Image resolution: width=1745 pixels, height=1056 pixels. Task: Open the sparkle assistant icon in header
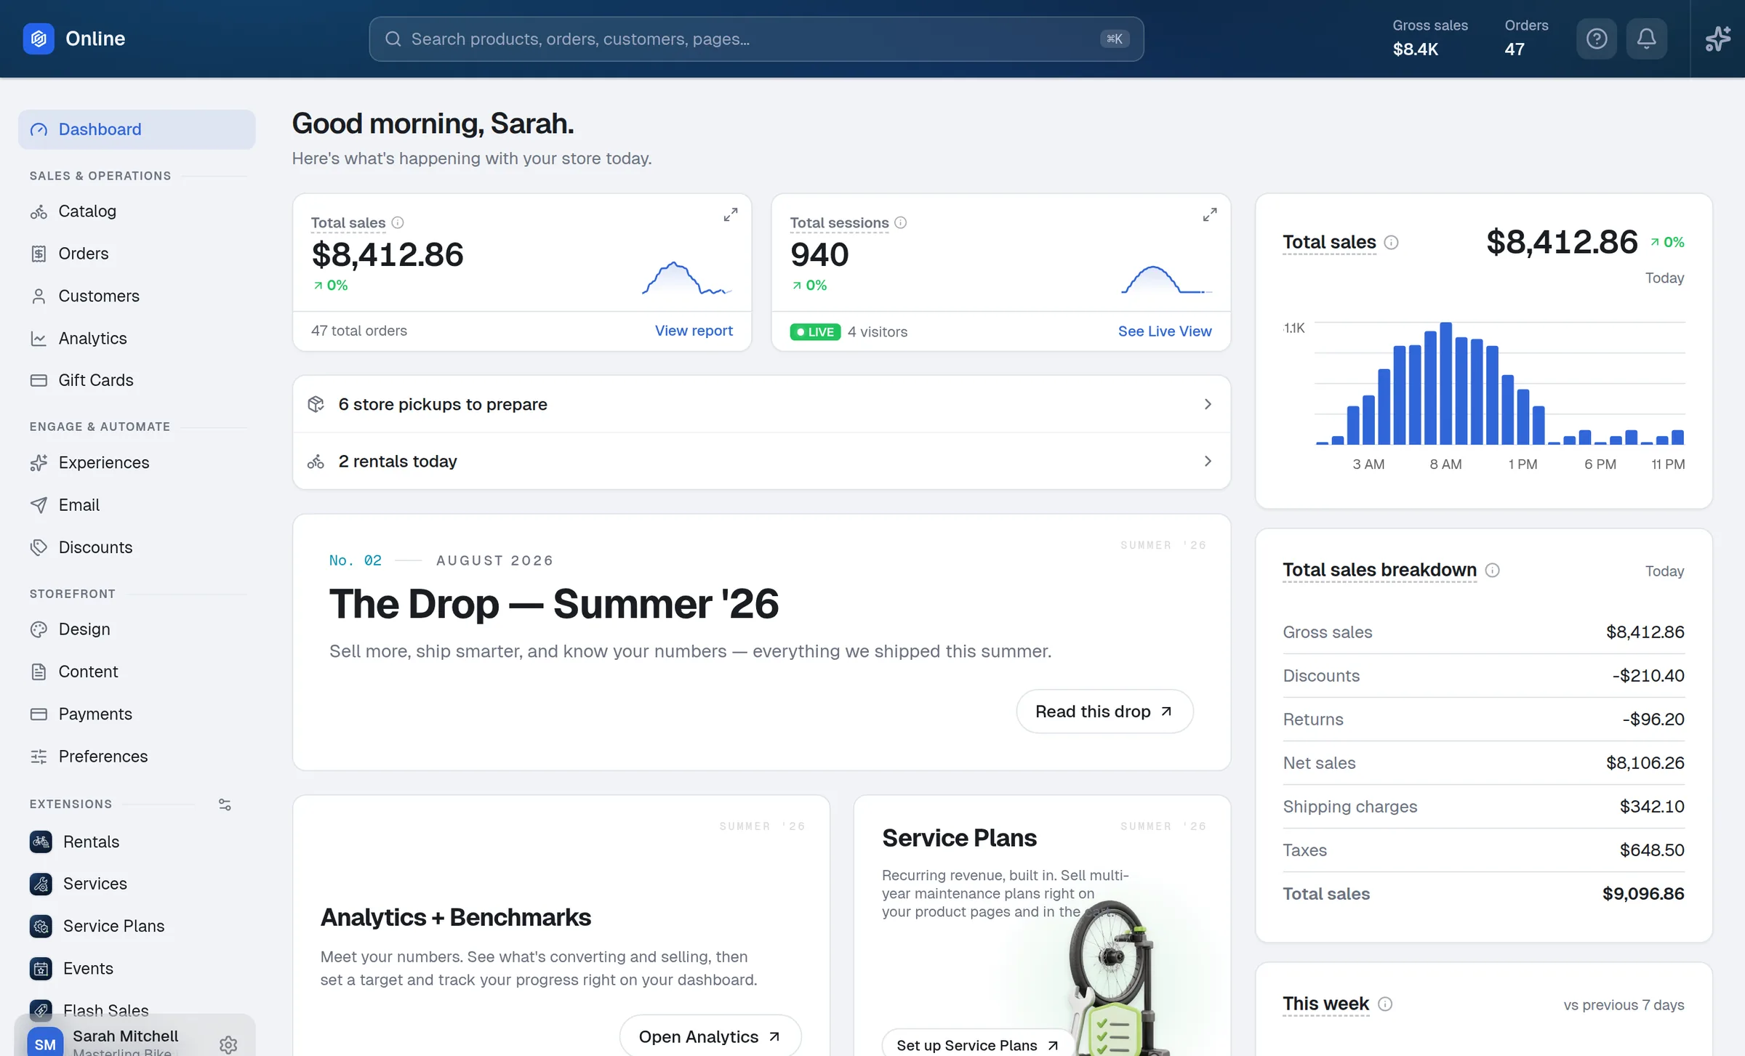pos(1718,39)
